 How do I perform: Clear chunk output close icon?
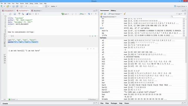click(x=94, y=49)
